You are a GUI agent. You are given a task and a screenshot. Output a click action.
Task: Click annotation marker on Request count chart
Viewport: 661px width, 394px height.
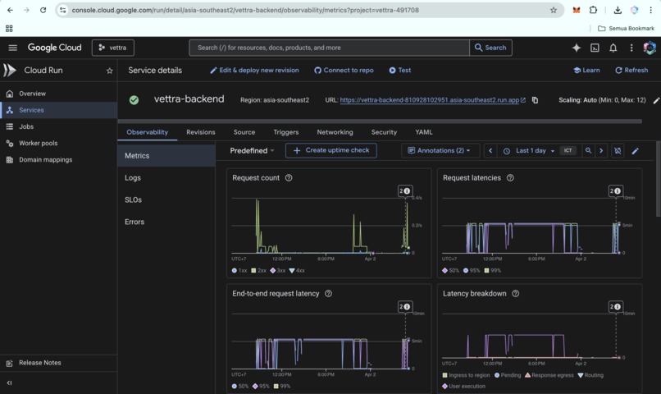405,191
